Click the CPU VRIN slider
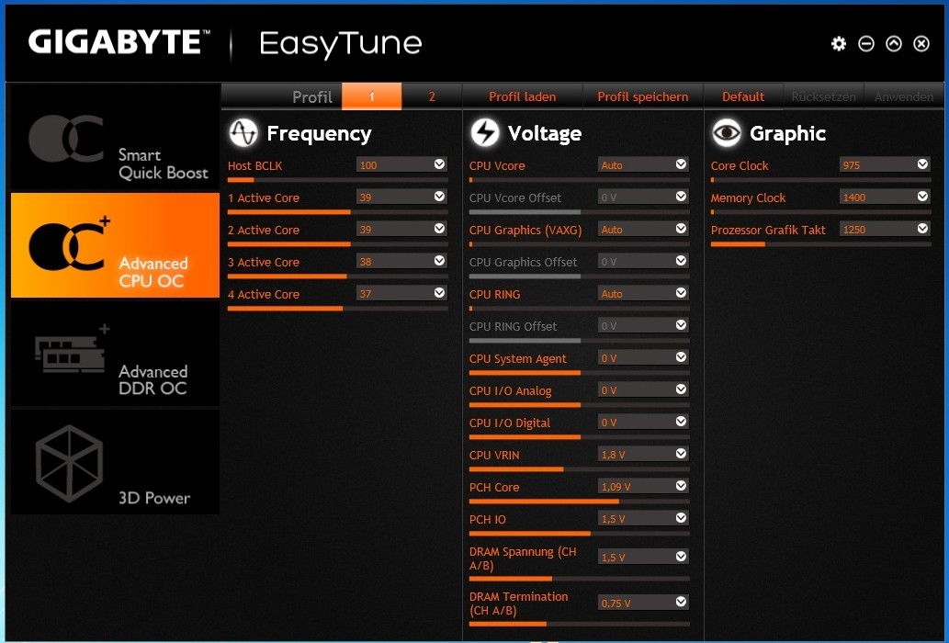949x643 pixels. [x=579, y=469]
